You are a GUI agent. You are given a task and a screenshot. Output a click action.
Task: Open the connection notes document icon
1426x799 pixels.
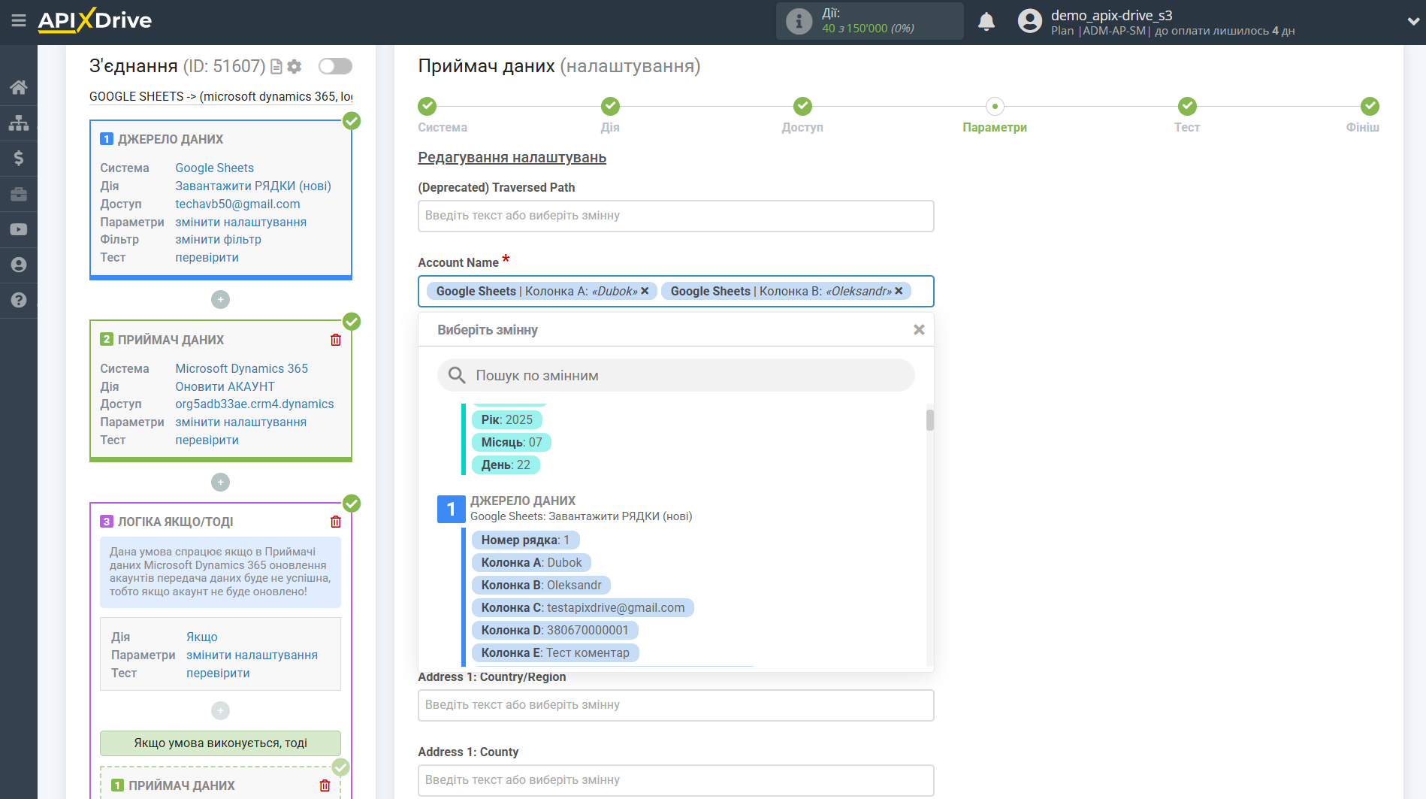[x=276, y=67]
